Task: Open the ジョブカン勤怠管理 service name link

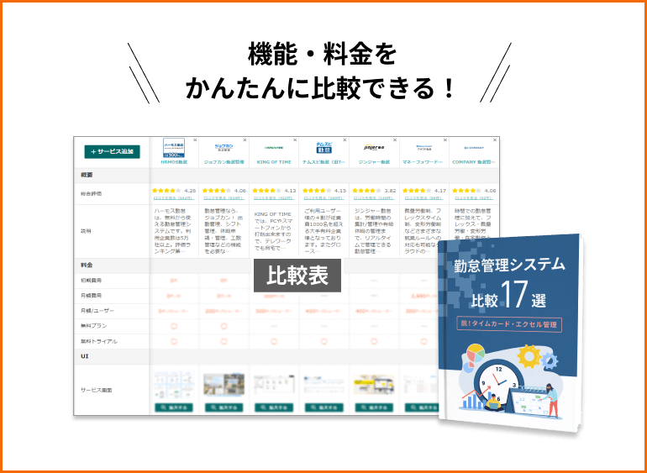Action: 224,162
